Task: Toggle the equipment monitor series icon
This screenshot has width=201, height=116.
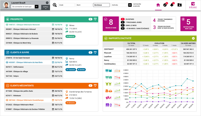Action: [109, 105]
